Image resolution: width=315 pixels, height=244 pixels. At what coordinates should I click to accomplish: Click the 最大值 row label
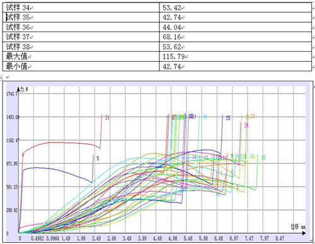[16, 56]
